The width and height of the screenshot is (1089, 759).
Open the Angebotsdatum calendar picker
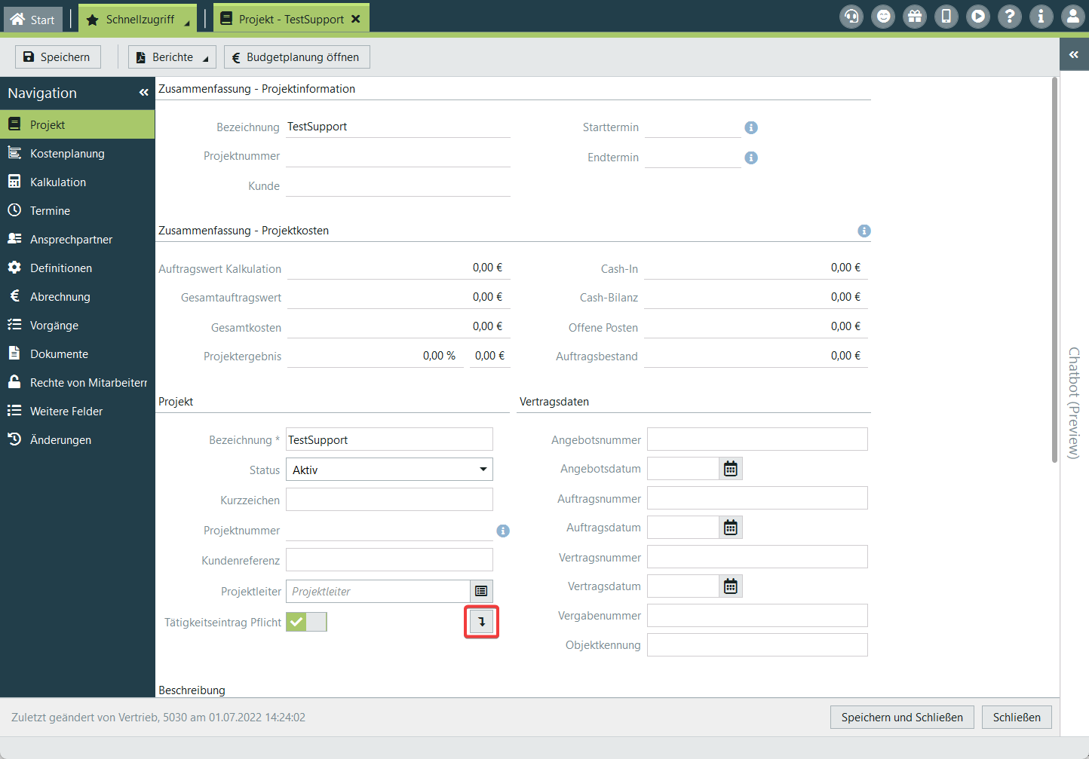click(x=730, y=469)
